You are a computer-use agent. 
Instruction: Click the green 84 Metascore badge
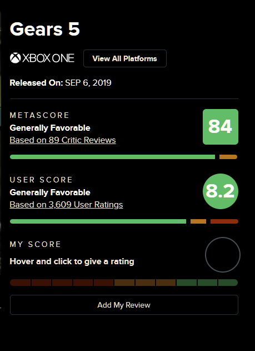[x=221, y=127]
